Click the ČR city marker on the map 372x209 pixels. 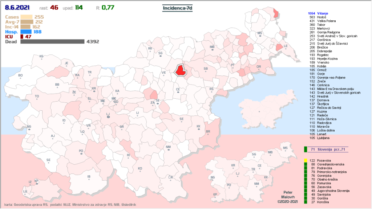pyautogui.click(x=170, y=178)
